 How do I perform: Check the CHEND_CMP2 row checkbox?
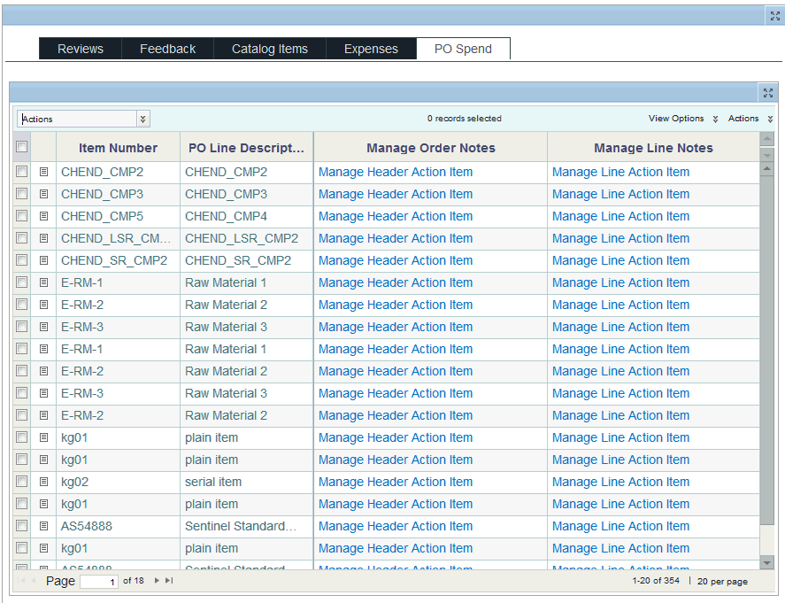[x=21, y=172]
